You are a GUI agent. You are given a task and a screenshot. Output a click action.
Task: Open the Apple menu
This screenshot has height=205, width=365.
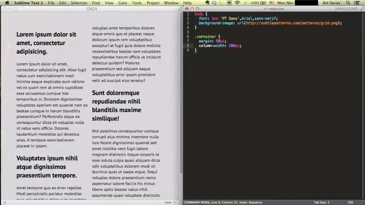coord(7,3)
